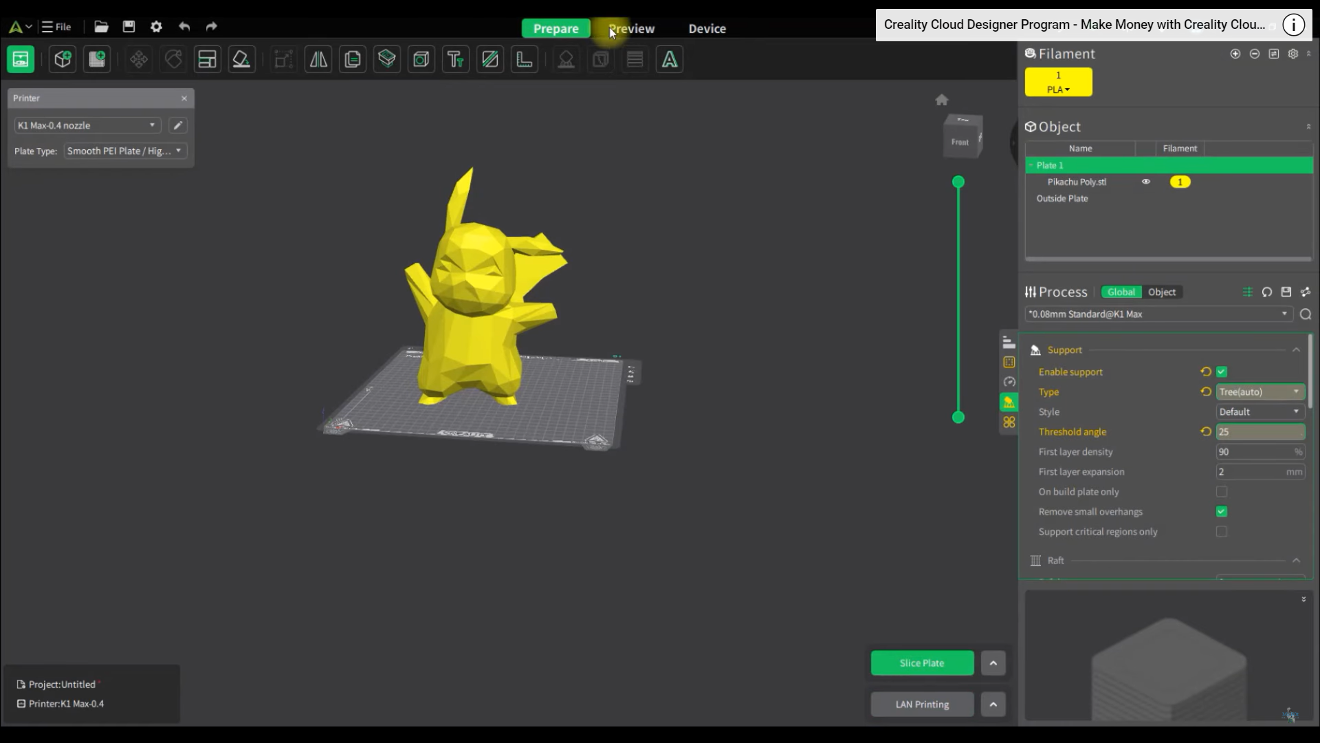Viewport: 1320px width, 743px height.
Task: Switch process scope to Object
Action: [x=1162, y=292]
